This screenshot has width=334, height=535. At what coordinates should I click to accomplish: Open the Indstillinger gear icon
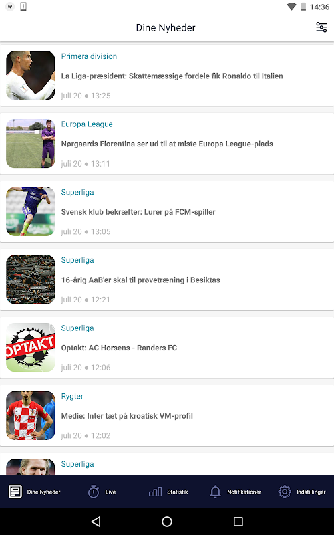[285, 492]
